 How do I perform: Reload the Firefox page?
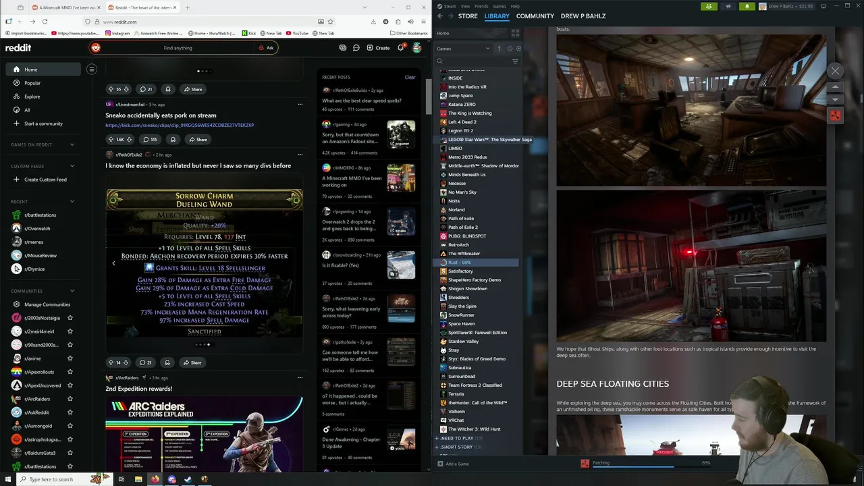tap(45, 22)
